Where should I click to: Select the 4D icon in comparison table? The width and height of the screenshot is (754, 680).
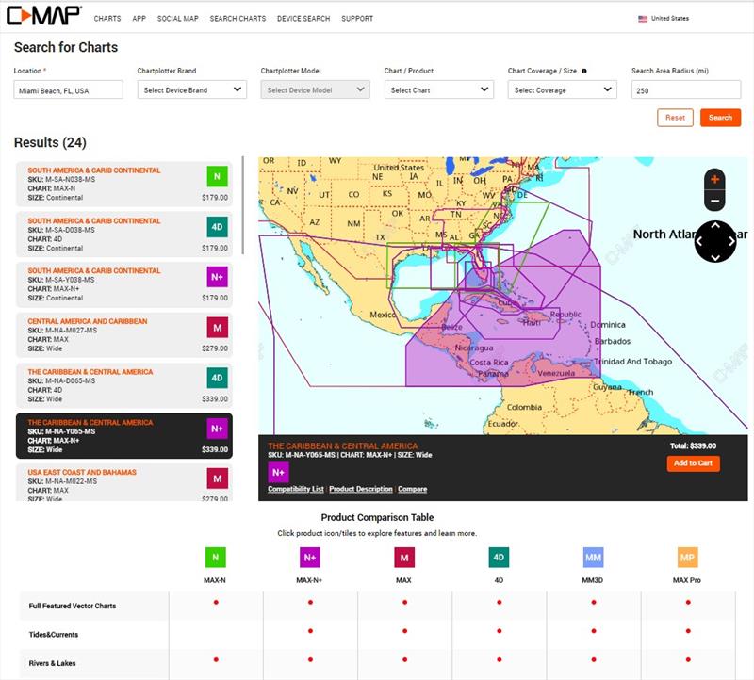tap(499, 558)
